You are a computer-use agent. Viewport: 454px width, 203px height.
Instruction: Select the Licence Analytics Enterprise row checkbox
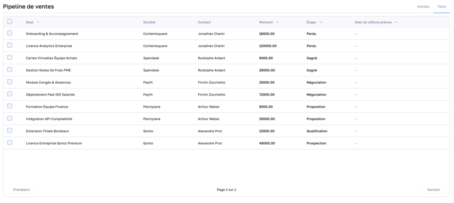10,46
